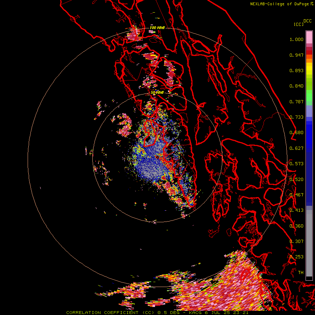
Task: Pick the light pink swatch on the color bar
Action: click(x=309, y=37)
